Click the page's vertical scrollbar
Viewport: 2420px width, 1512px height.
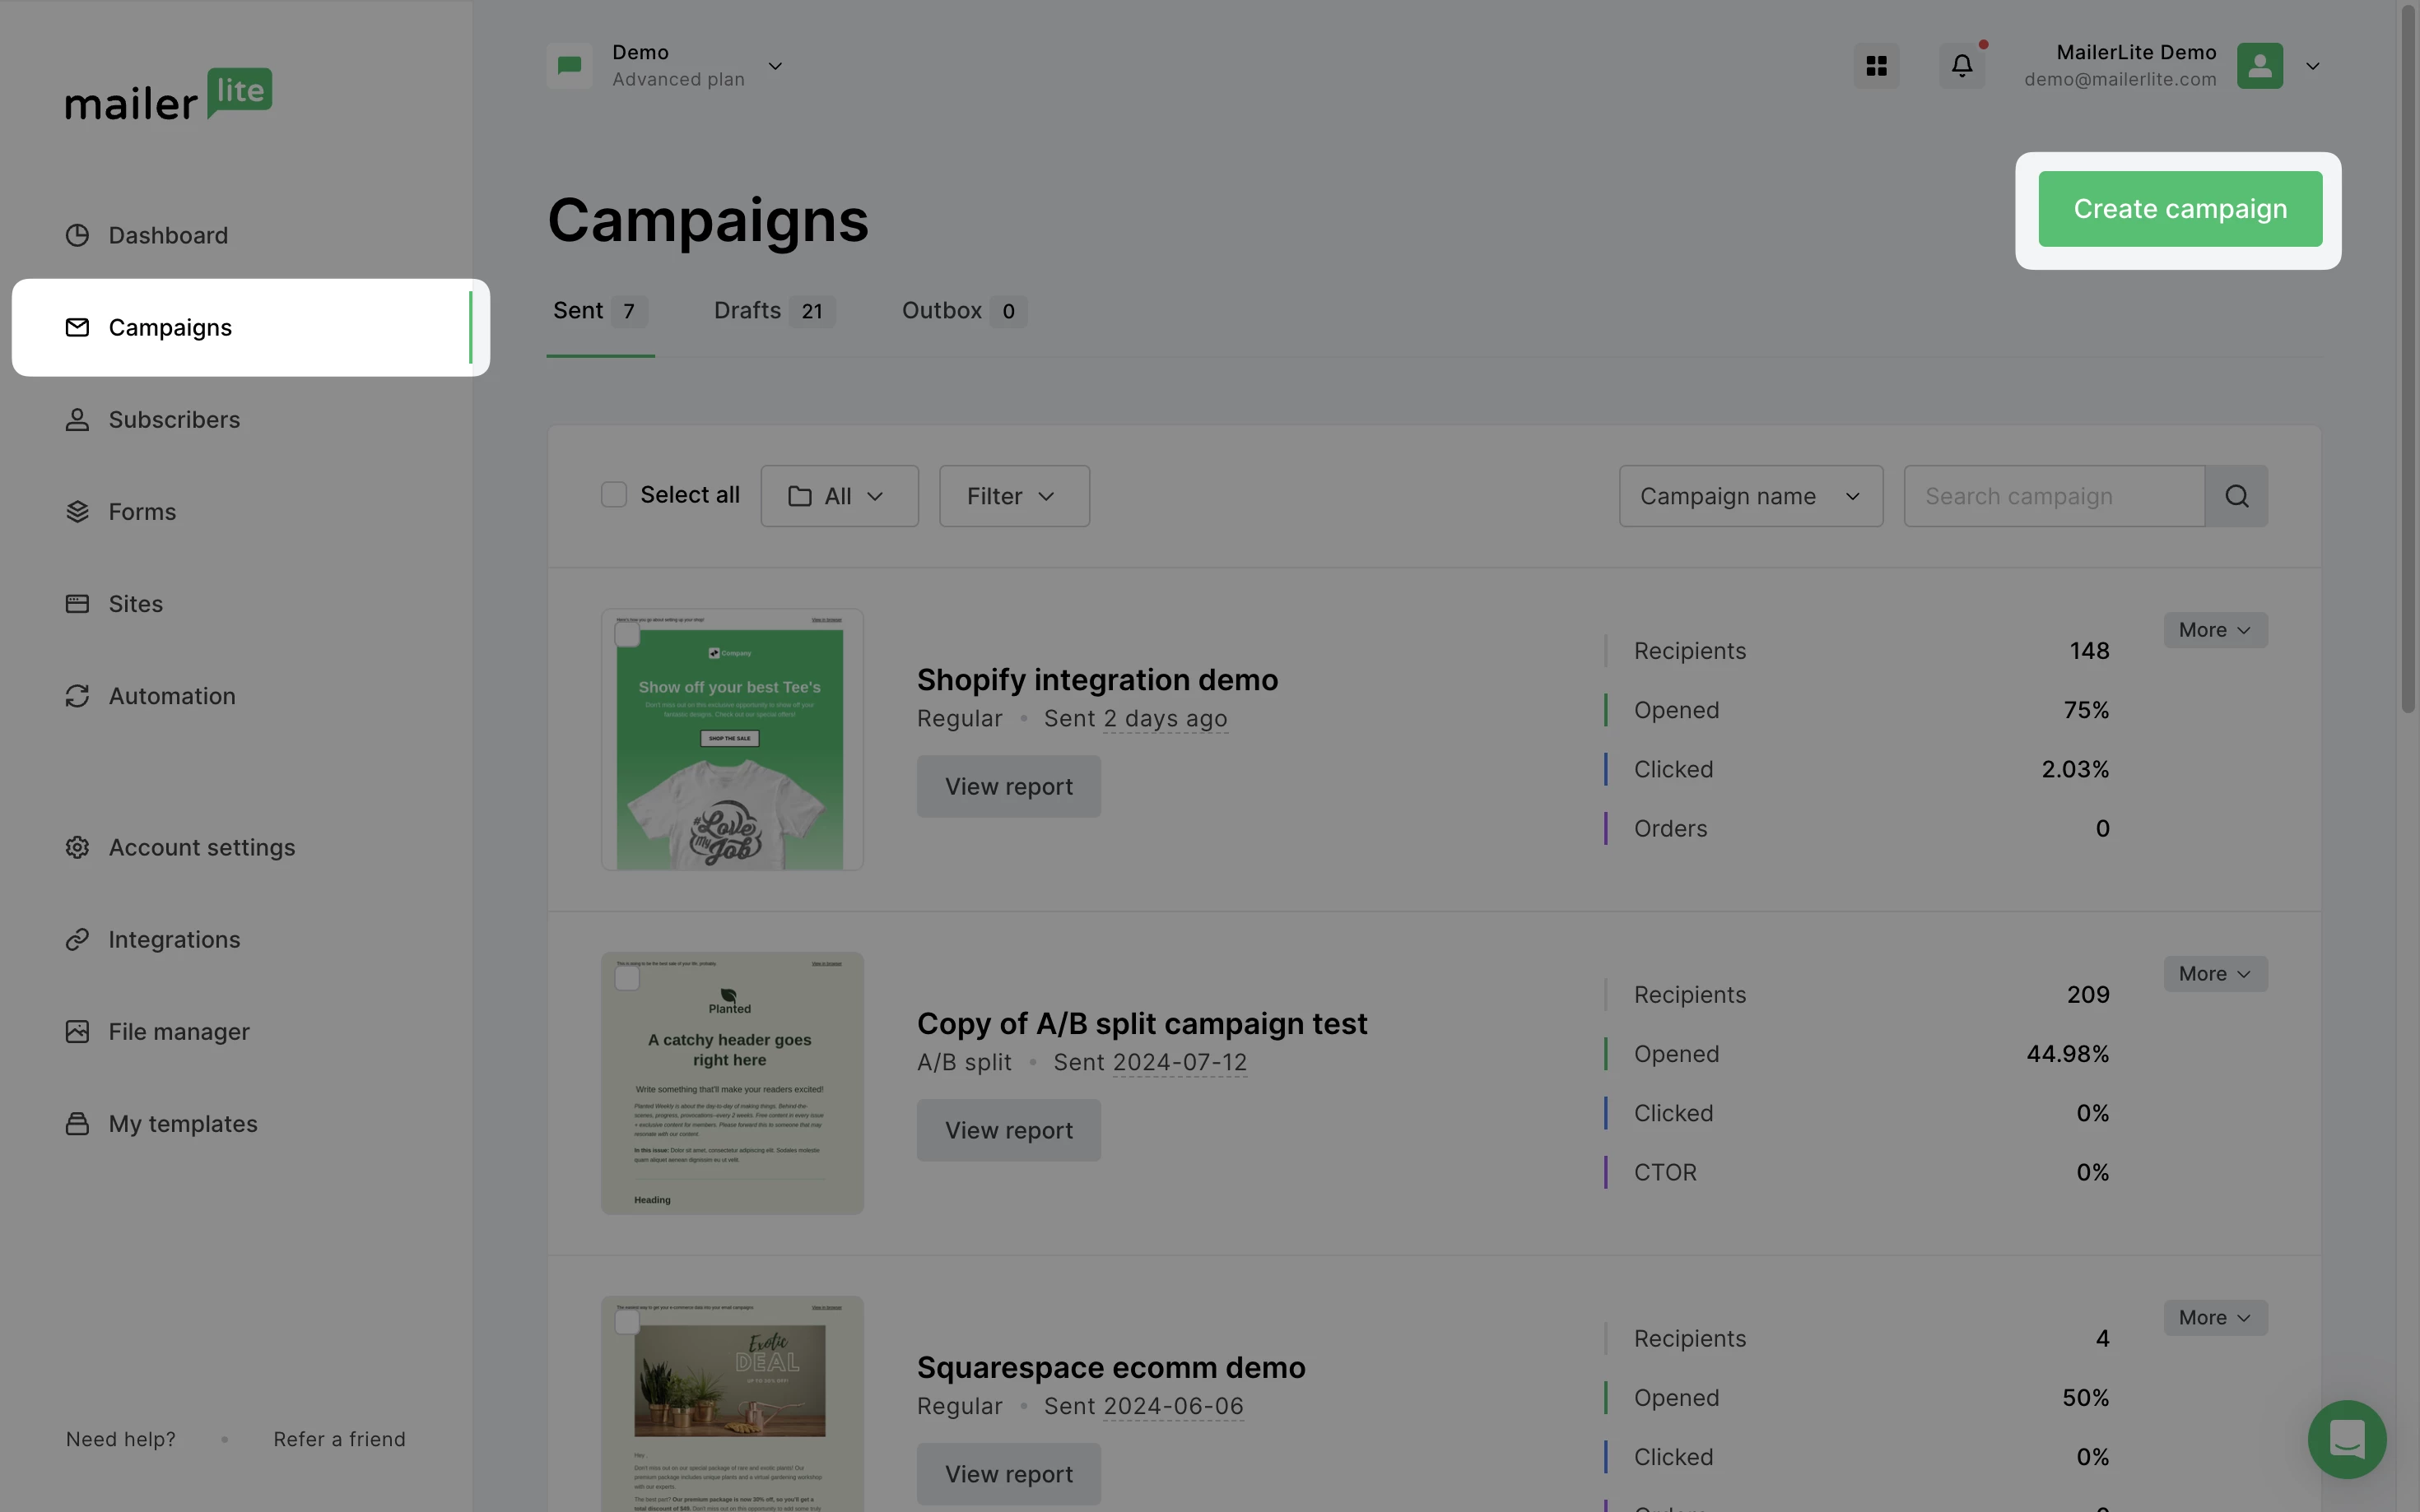click(2407, 360)
